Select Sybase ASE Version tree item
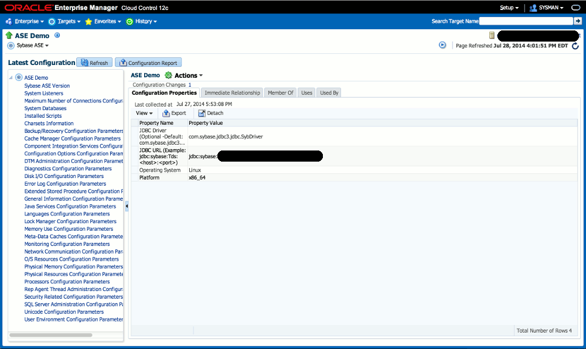 47,85
